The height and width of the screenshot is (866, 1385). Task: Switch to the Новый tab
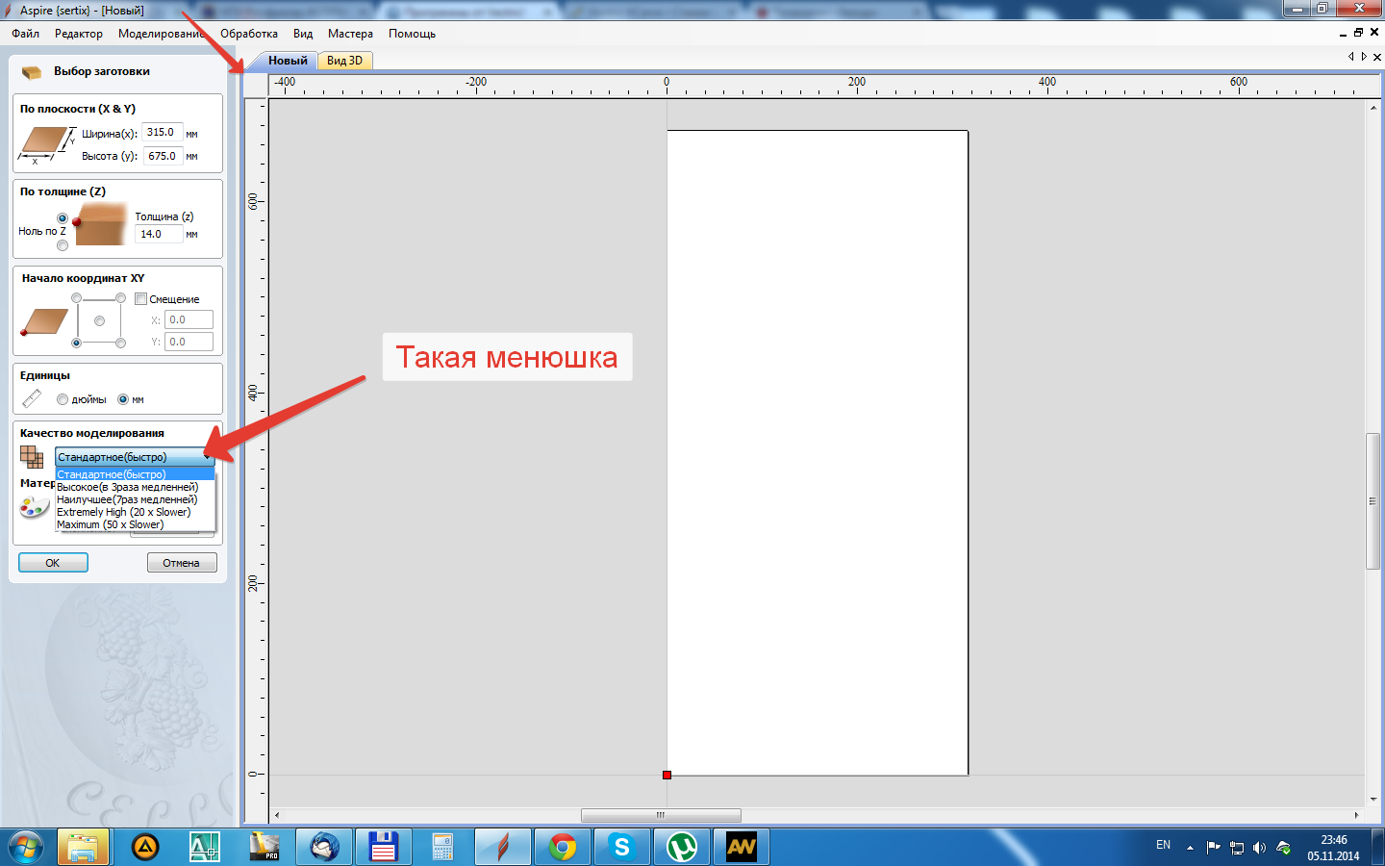coord(288,61)
